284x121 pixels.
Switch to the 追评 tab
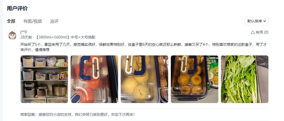coord(54,21)
